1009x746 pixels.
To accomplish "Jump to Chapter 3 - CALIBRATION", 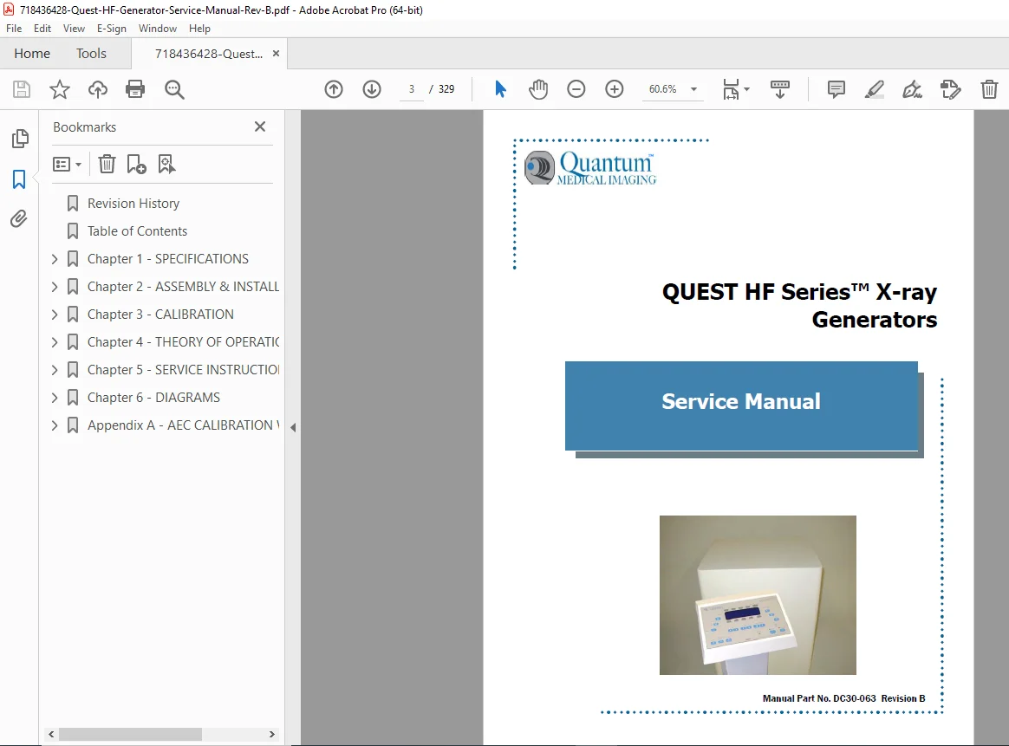I will click(161, 315).
